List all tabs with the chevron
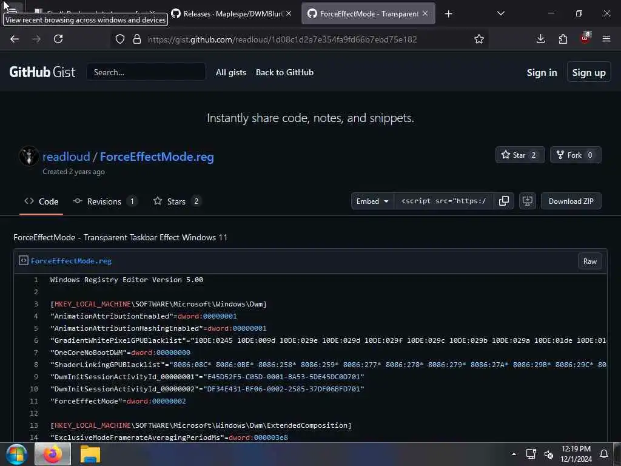Screen dimensions: 621x466 [x=500, y=13]
